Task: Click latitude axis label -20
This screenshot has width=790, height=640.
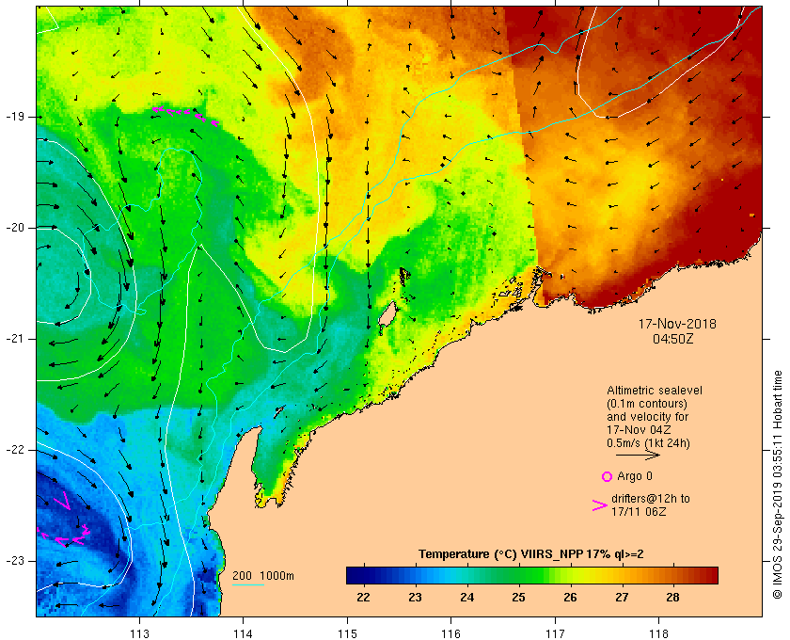Action: [15, 228]
